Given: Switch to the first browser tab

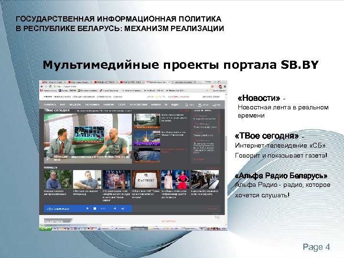Looking at the screenshot, I should [x=54, y=82].
